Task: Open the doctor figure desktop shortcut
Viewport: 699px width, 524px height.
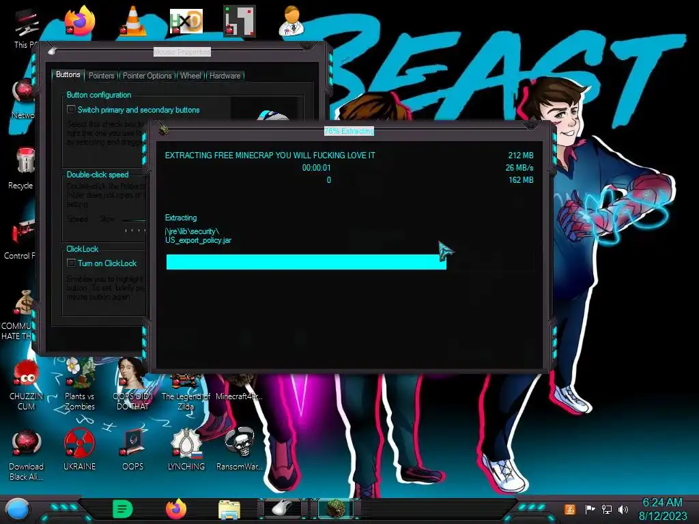Action: [x=291, y=20]
